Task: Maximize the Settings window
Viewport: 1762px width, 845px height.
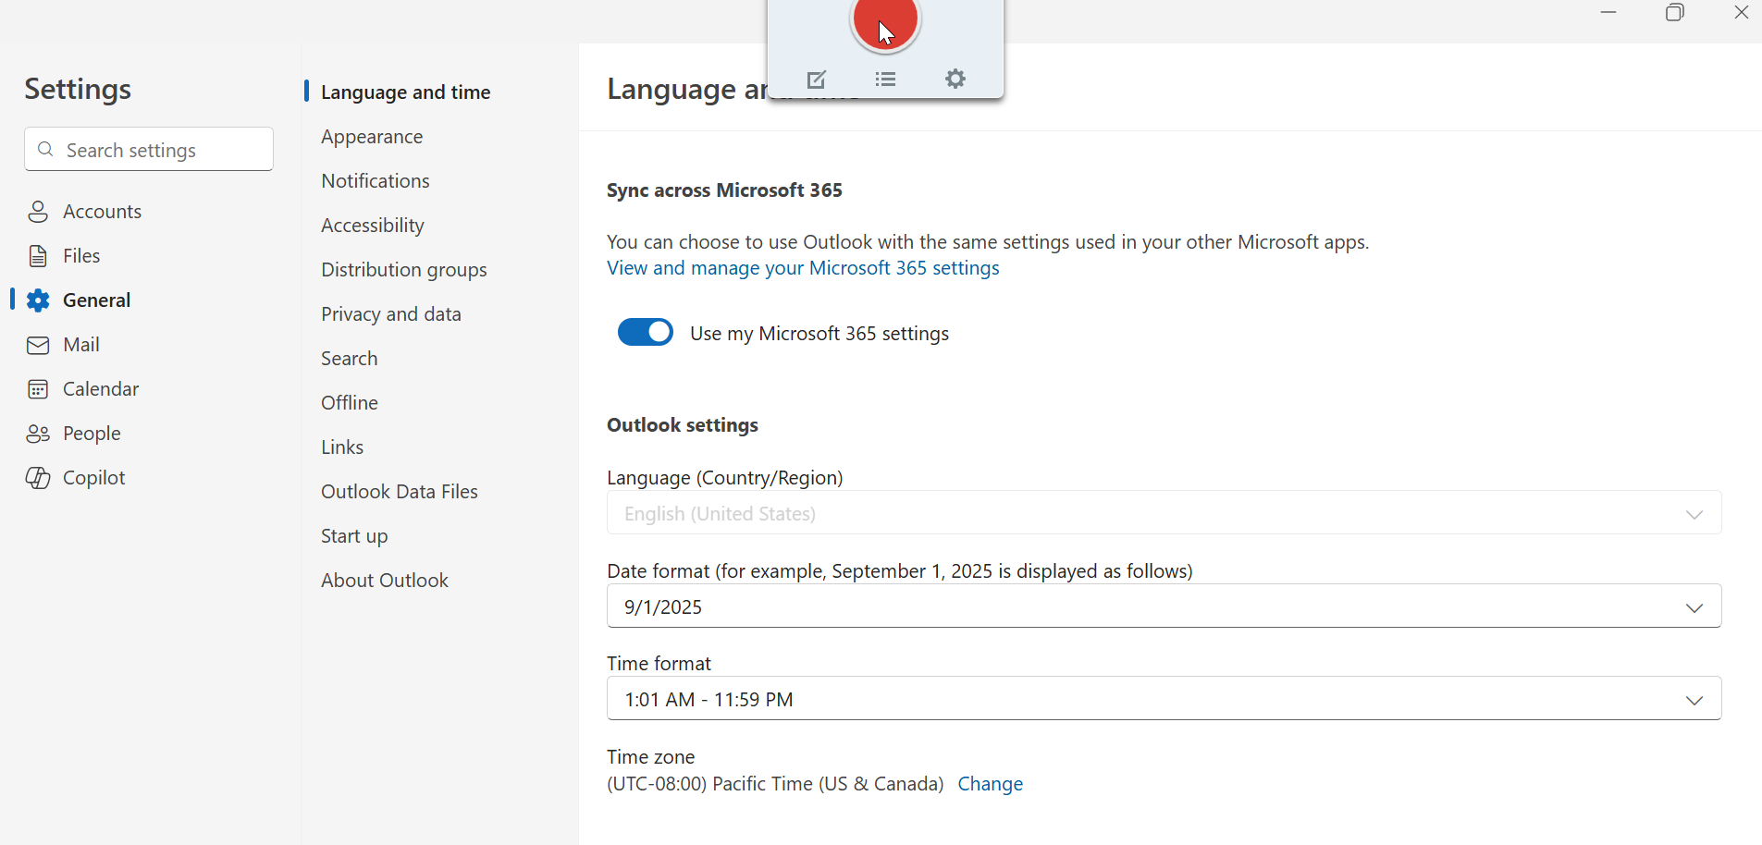Action: [x=1675, y=13]
